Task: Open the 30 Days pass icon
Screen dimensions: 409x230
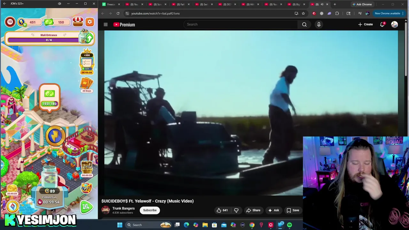Action: (x=87, y=85)
